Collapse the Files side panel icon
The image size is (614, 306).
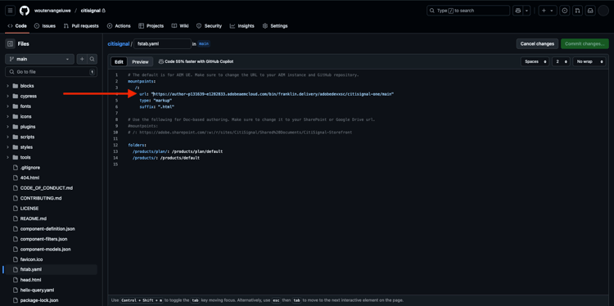(10, 44)
